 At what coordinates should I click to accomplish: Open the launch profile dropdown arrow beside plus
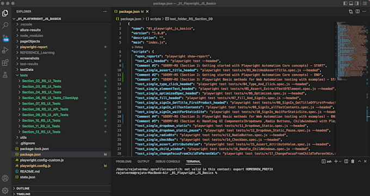click(x=340, y=161)
